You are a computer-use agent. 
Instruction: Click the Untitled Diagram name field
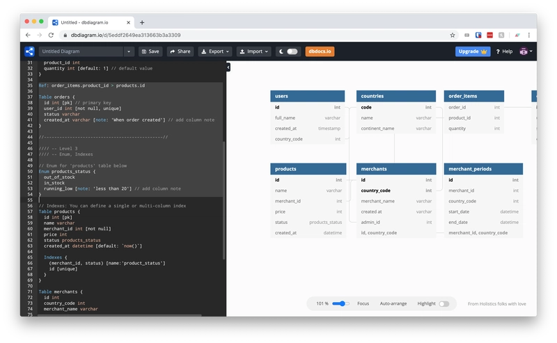coord(81,51)
